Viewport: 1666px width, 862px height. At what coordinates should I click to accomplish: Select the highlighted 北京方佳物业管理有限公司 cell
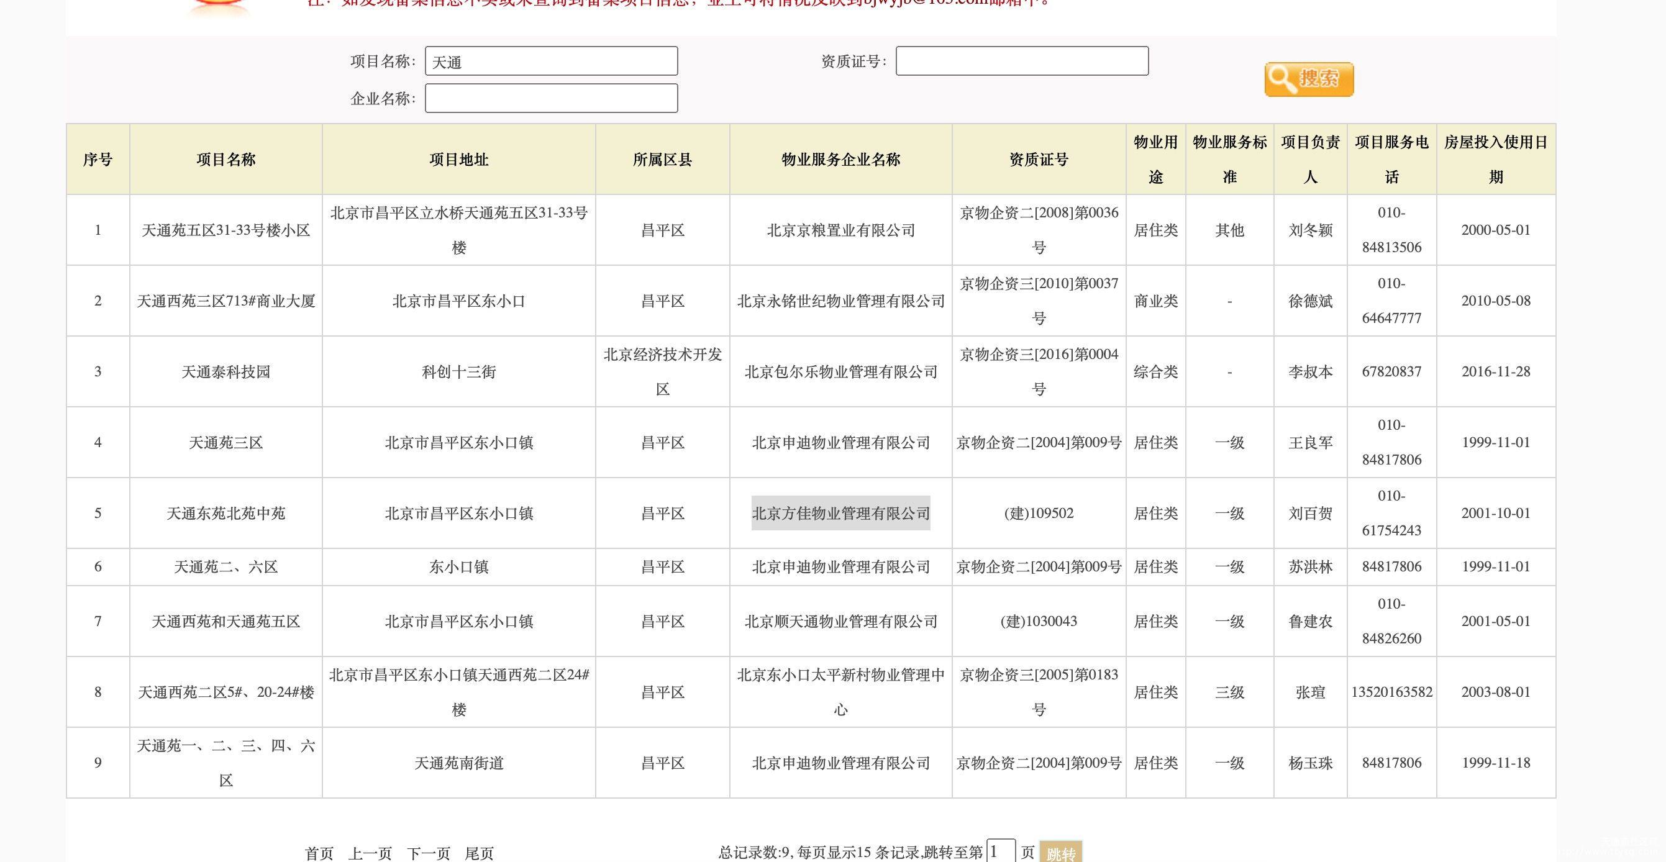coord(840,514)
